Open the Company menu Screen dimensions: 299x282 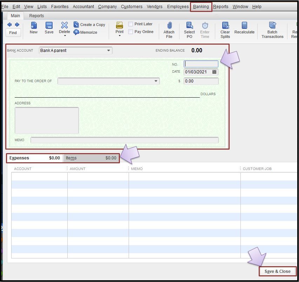coord(107,6)
